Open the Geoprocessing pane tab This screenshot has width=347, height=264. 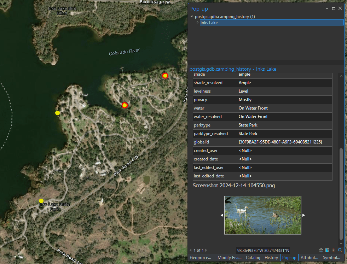201,258
